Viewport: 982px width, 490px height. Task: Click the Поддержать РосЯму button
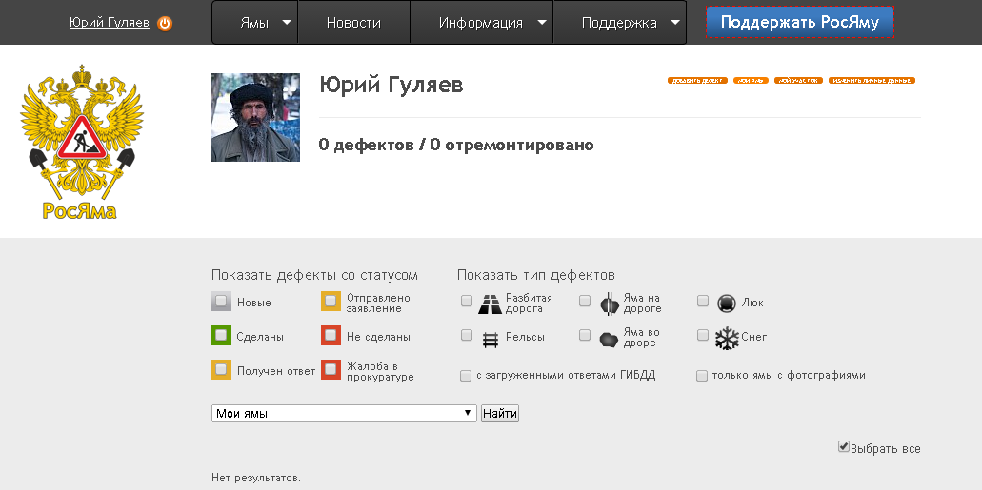[800, 23]
